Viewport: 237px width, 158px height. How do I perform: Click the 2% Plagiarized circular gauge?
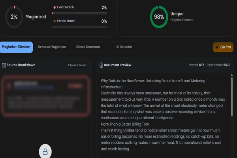pos(14,17)
